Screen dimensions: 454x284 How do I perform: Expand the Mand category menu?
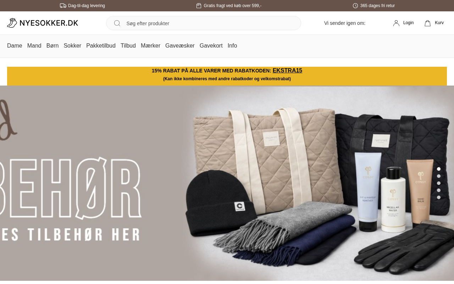(34, 46)
